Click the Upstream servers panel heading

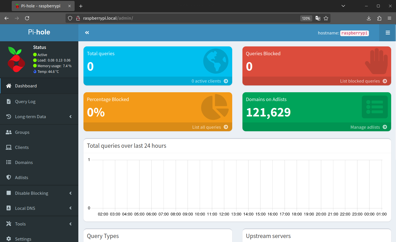(268, 236)
